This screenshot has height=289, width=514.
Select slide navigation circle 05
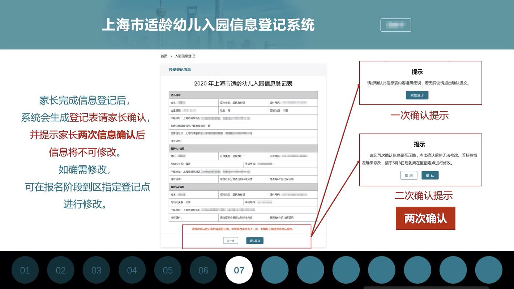coord(168,270)
